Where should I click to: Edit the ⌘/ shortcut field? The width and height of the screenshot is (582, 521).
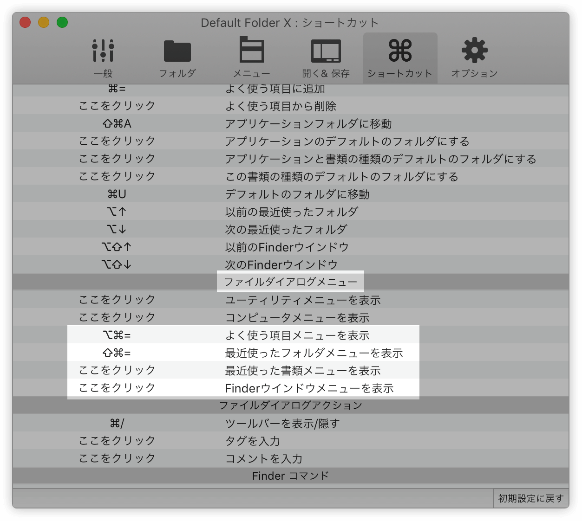click(117, 423)
